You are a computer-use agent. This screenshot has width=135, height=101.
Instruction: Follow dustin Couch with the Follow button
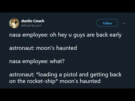pyautogui.click(x=107, y=23)
